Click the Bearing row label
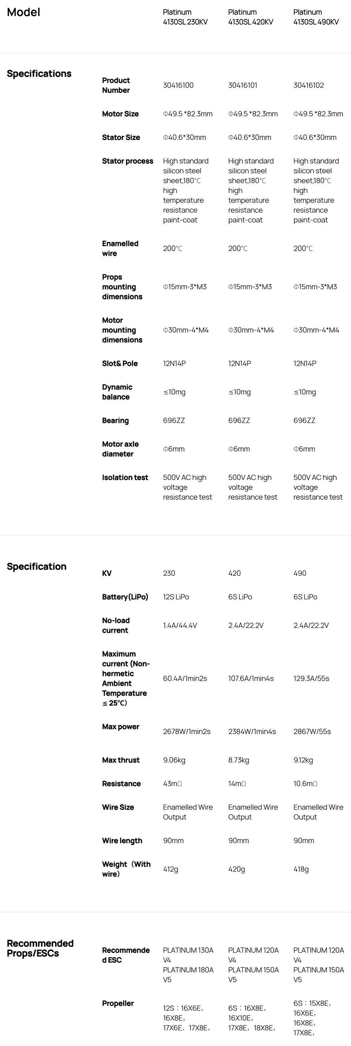The height and width of the screenshot is (1046, 351). (115, 421)
